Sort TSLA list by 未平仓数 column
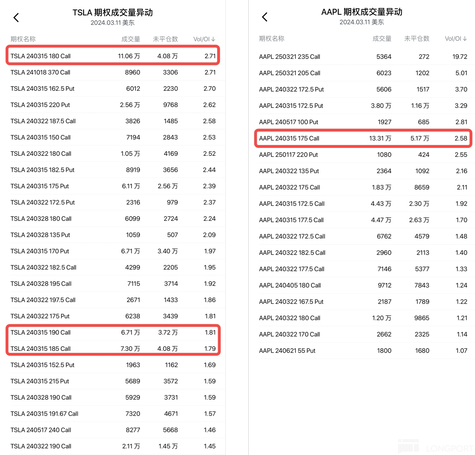Viewport: 475px width, 455px height. (165, 39)
